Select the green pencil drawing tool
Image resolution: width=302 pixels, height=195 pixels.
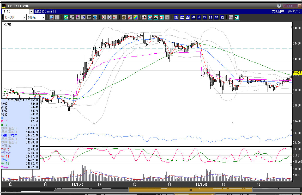pos(66,17)
